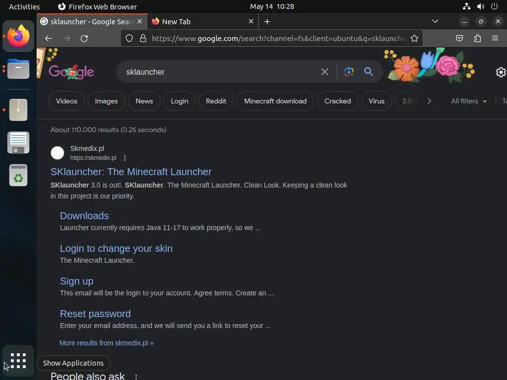Click the forward navigation arrow

pos(66,39)
